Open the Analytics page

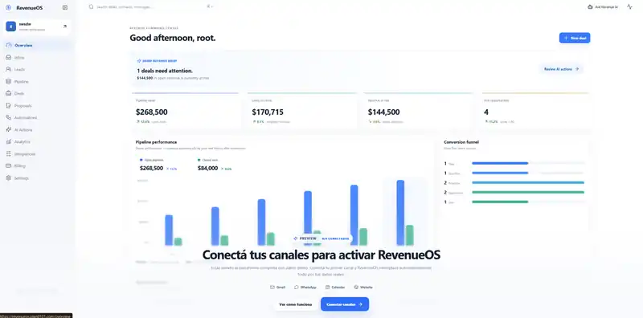pos(38,142)
